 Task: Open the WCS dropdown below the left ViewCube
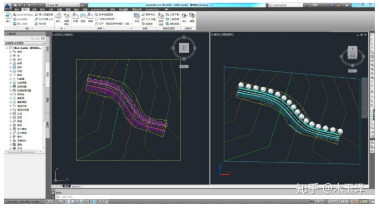(184, 66)
